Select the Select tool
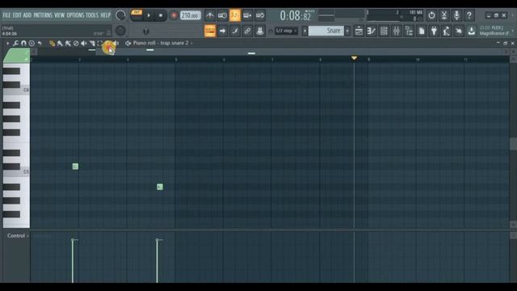This screenshot has width=517, height=291. tap(100, 43)
